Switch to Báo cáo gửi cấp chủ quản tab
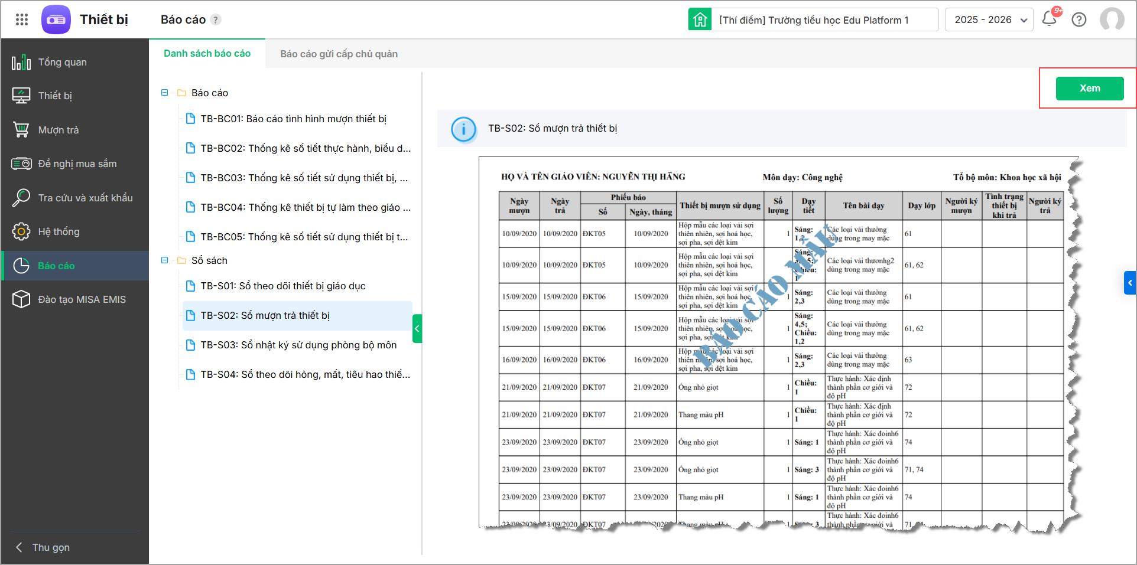 pyautogui.click(x=339, y=54)
